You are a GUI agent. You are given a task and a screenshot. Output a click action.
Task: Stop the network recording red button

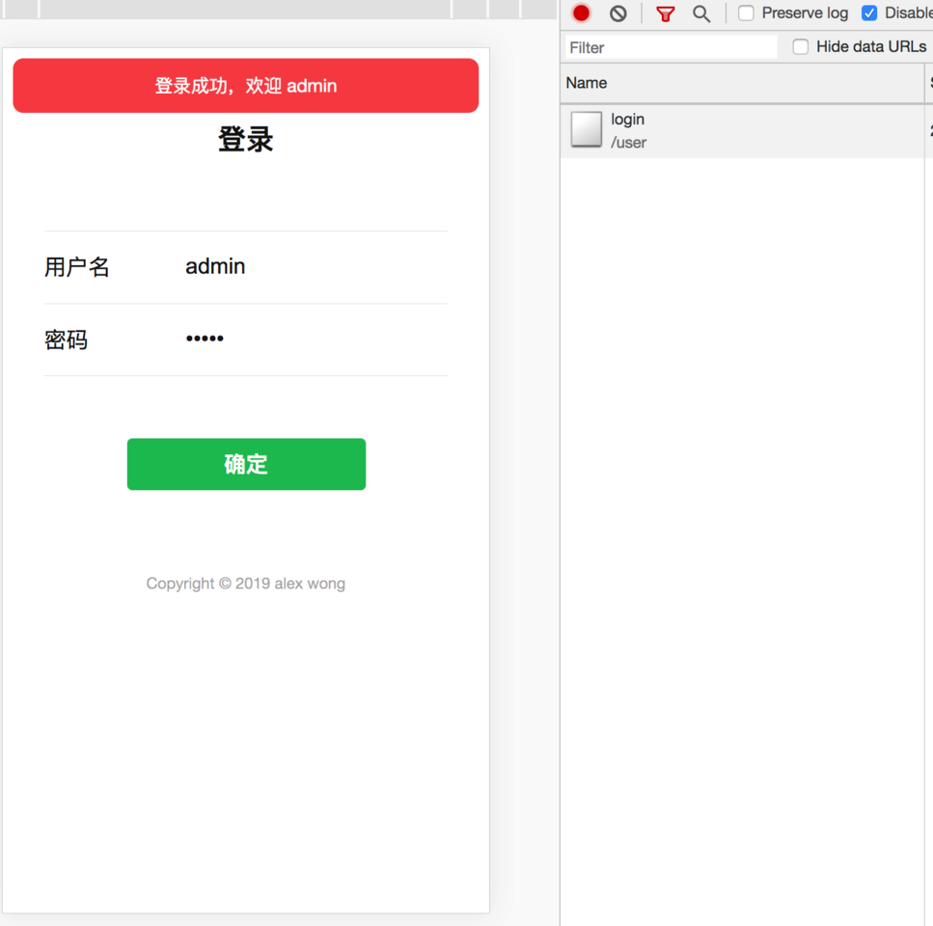580,14
